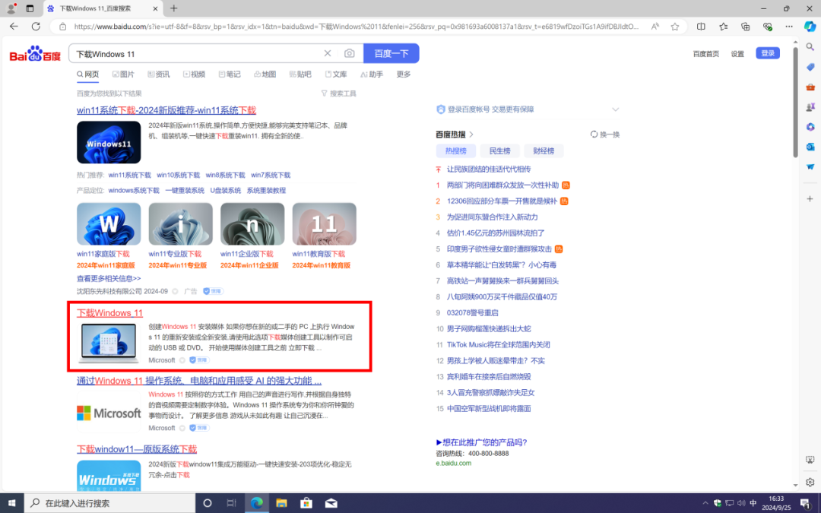Image resolution: width=821 pixels, height=513 pixels.
Task: Open the sidebar tools briefcase icon
Action: pyautogui.click(x=810, y=87)
